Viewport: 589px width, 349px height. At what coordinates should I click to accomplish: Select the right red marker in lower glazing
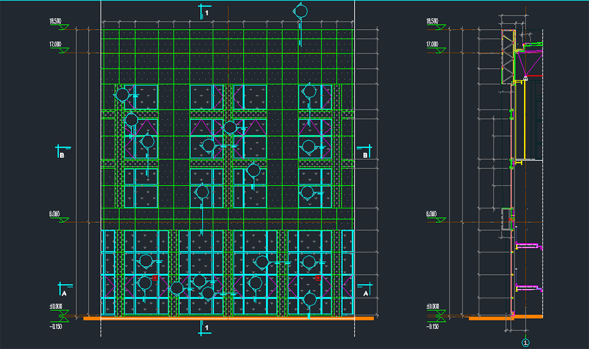click(317, 278)
